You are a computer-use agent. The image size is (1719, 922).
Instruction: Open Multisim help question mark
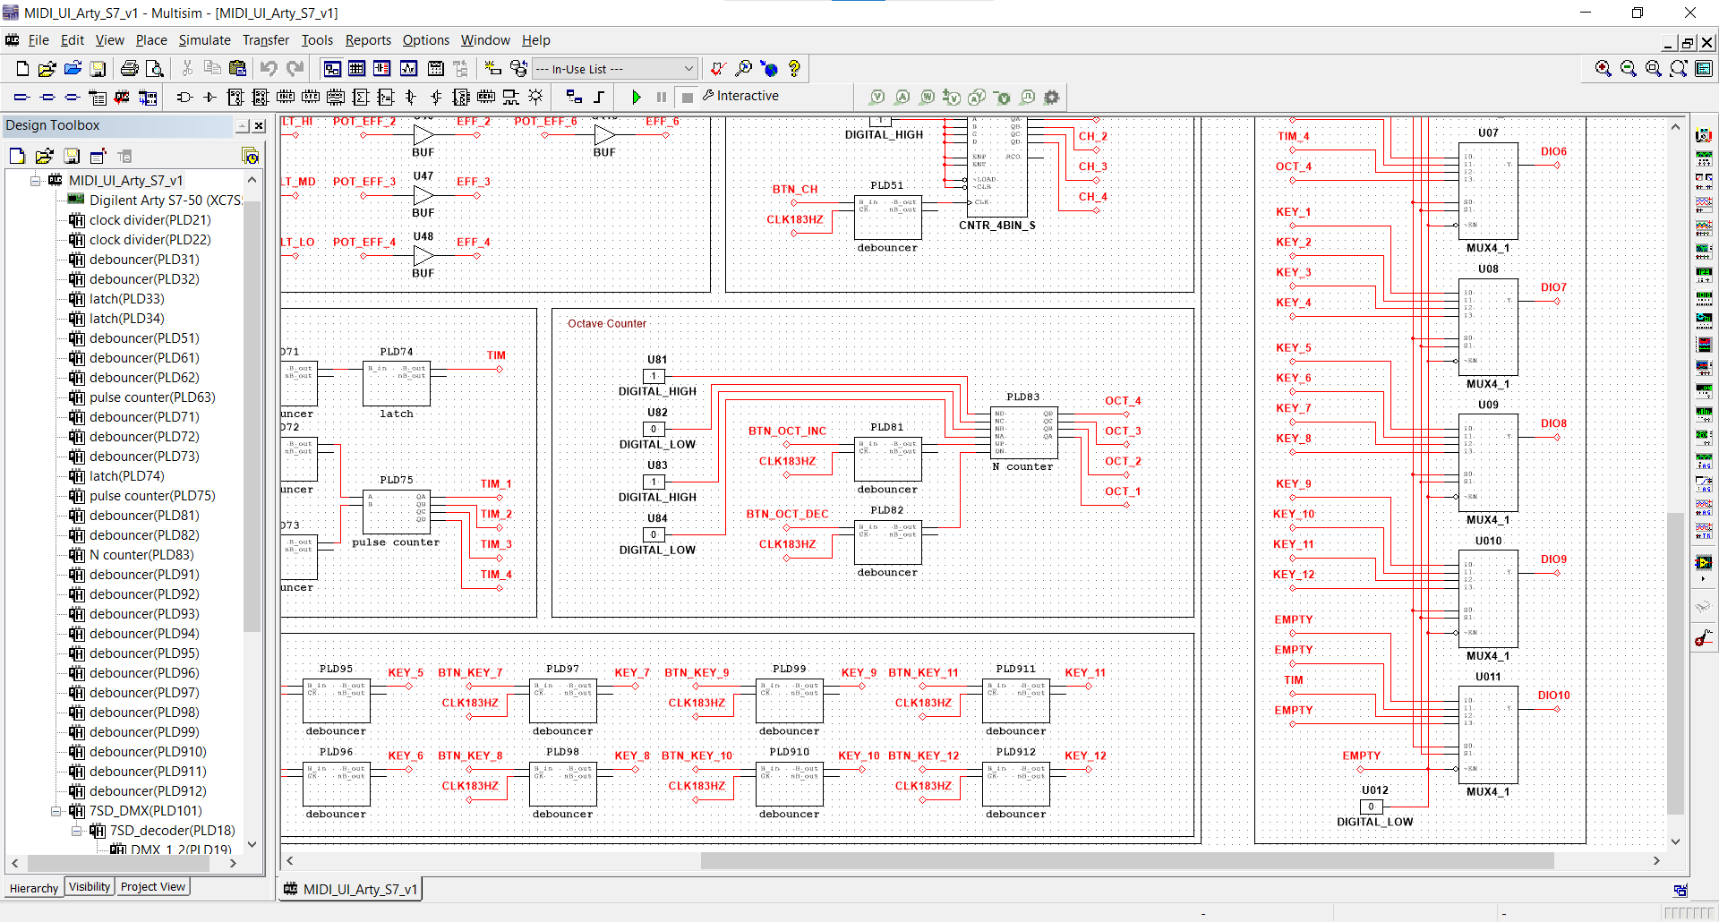(x=794, y=69)
